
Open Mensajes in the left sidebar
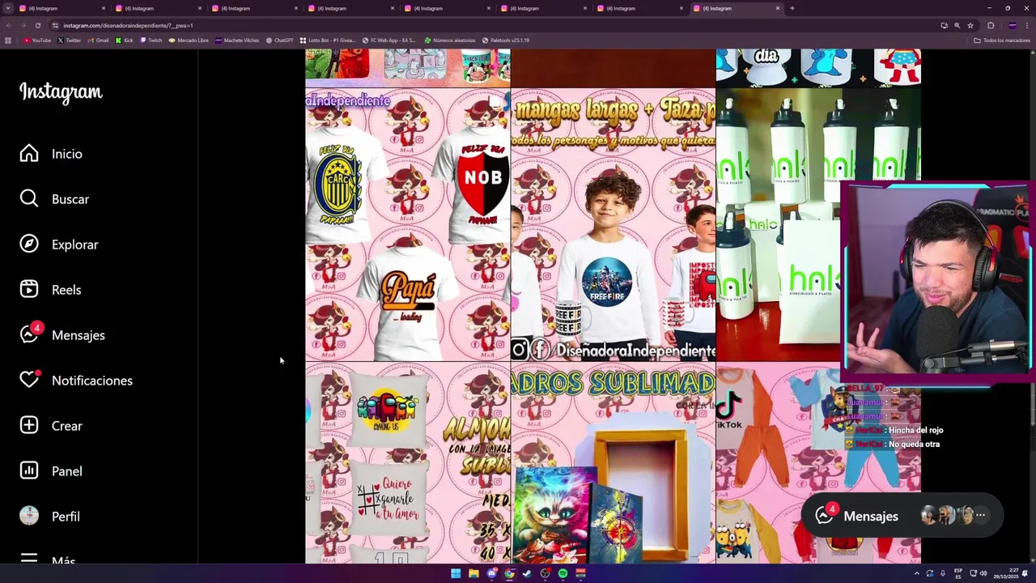tap(62, 335)
